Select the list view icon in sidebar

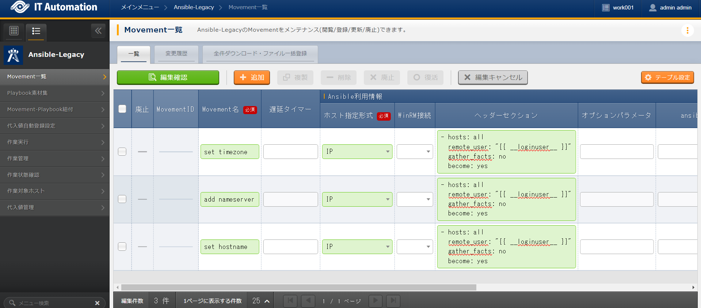pyautogui.click(x=36, y=31)
